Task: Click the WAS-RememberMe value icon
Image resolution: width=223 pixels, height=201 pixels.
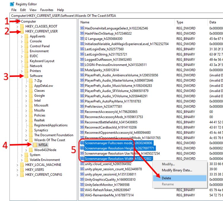Action: 82,195
